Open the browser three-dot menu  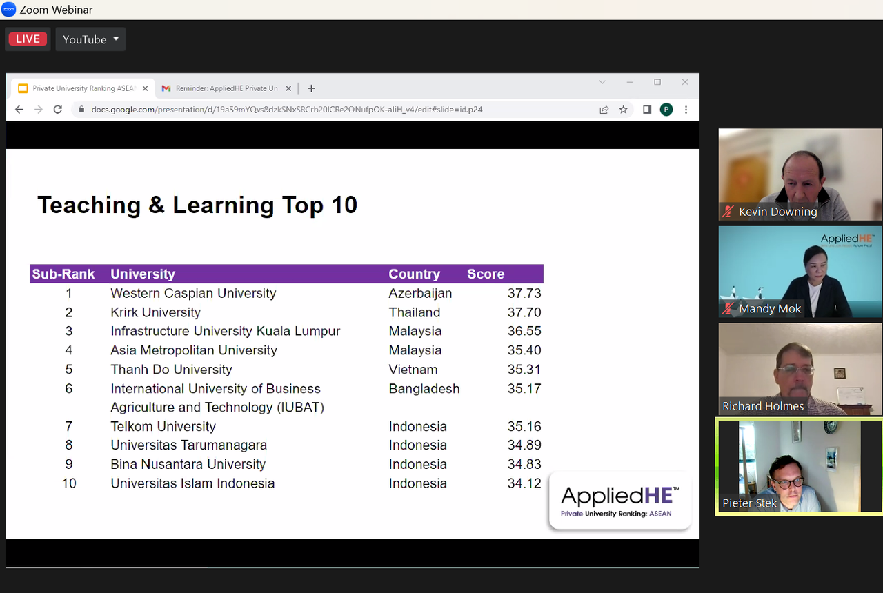(x=686, y=110)
